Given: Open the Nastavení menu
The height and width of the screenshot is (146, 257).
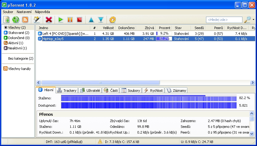Looking at the screenshot, I should coord(24,12).
